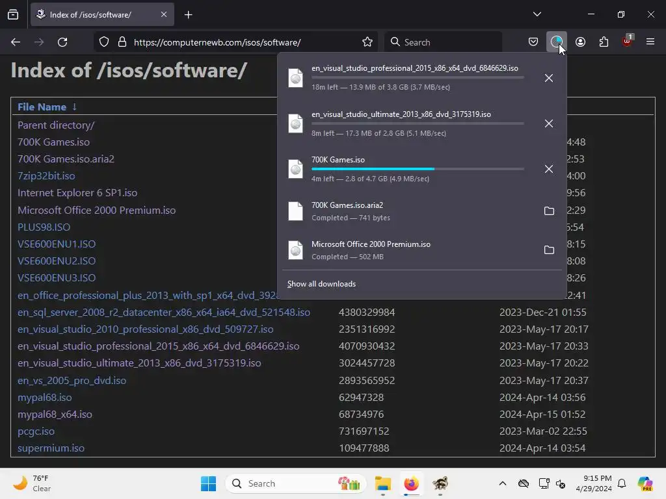Toggle the Downloads panel toolbar button
This screenshot has width=666, height=499.
pyautogui.click(x=557, y=42)
